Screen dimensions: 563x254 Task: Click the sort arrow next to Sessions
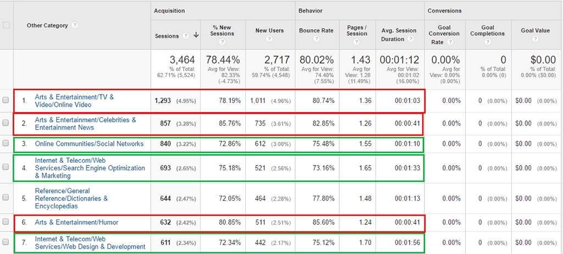point(196,36)
